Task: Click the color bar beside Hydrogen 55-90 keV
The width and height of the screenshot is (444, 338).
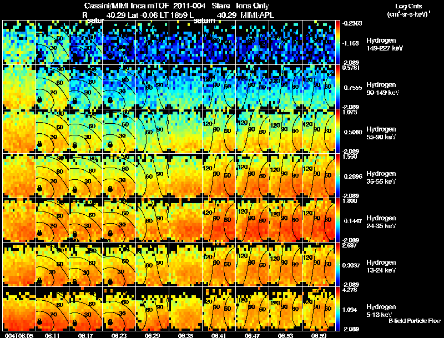Action: coord(337,132)
